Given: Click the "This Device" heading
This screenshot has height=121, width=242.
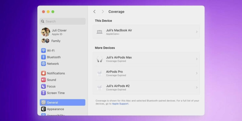Looking at the screenshot, I should coord(103,21).
